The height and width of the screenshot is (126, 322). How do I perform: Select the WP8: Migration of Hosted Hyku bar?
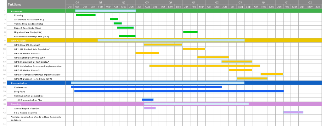click(x=252, y=79)
